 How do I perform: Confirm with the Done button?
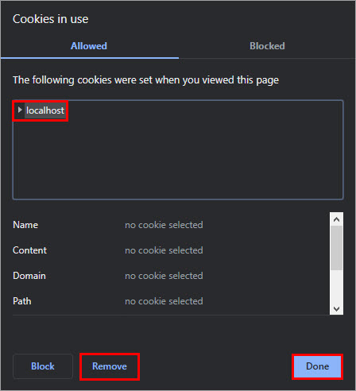click(317, 366)
